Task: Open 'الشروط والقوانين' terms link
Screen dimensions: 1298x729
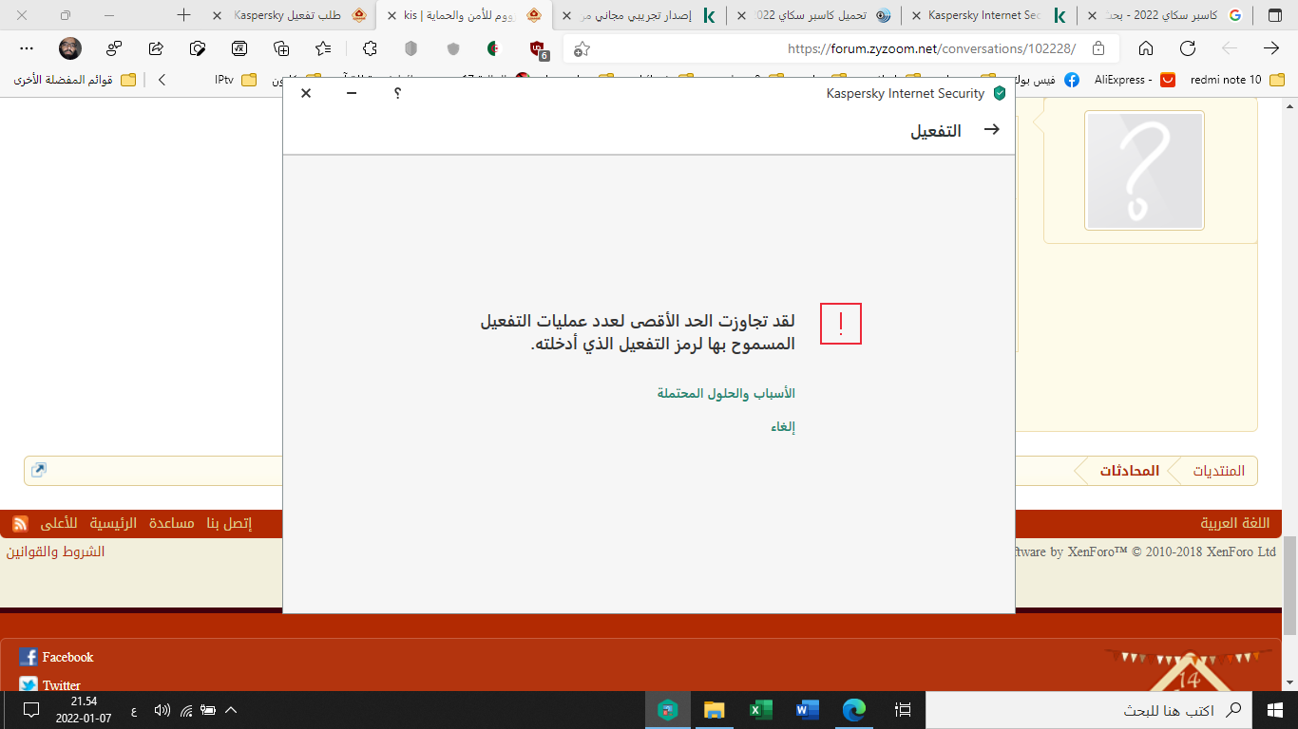Action: tap(56, 551)
